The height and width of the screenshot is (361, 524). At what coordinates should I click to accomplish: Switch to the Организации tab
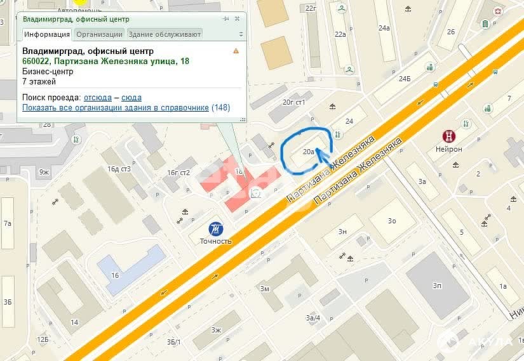point(99,34)
